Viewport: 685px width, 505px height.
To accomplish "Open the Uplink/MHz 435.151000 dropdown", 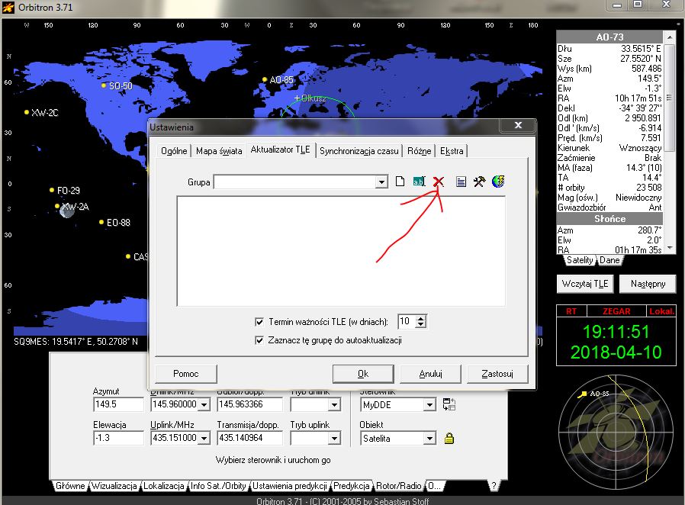I will pyautogui.click(x=204, y=438).
